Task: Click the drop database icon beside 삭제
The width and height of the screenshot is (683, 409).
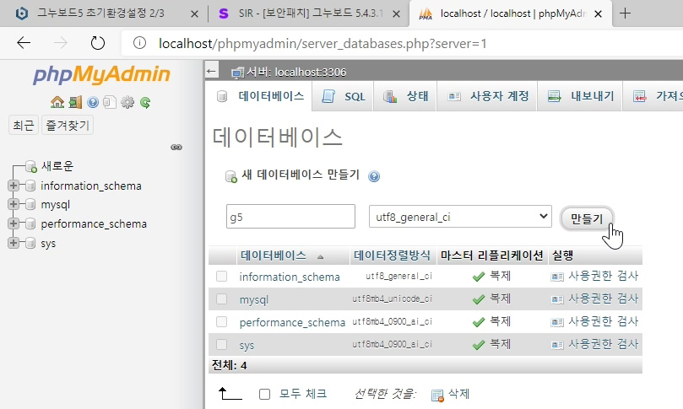Action: coord(437,395)
